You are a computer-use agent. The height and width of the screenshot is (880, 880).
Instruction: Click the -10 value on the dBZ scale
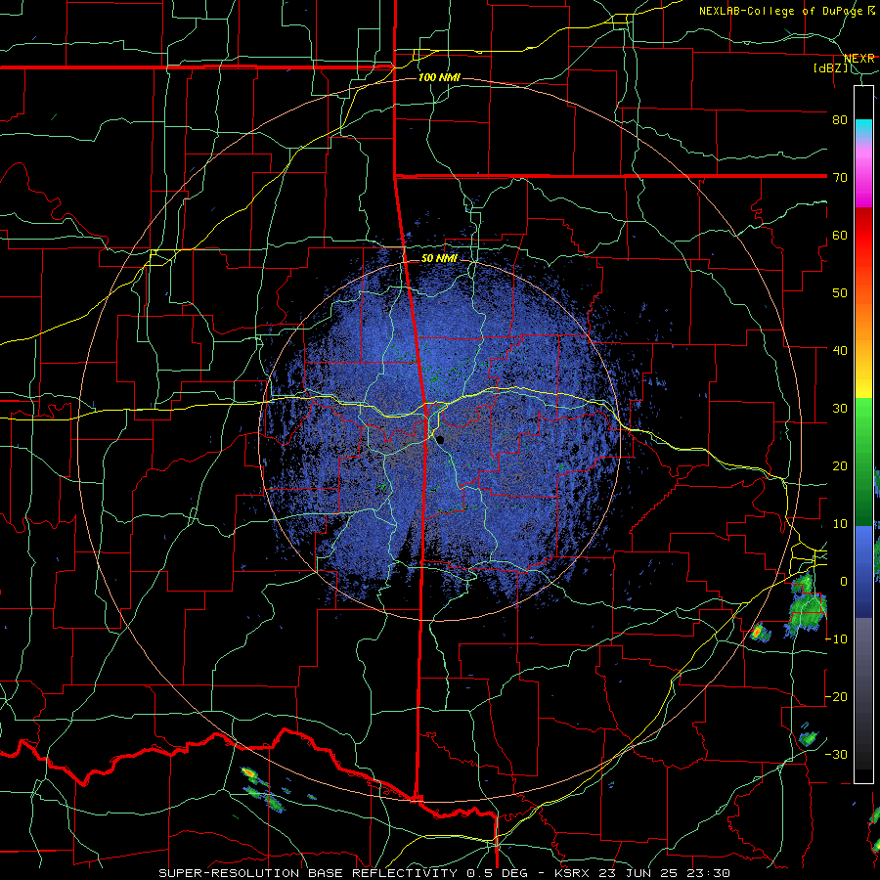pos(836,638)
